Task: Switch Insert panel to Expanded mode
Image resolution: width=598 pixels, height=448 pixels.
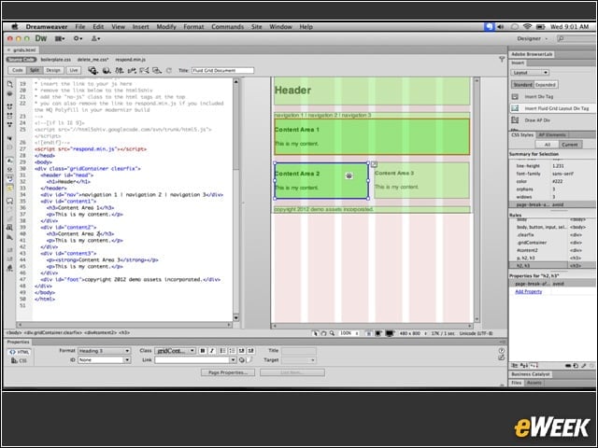Action: [546, 85]
